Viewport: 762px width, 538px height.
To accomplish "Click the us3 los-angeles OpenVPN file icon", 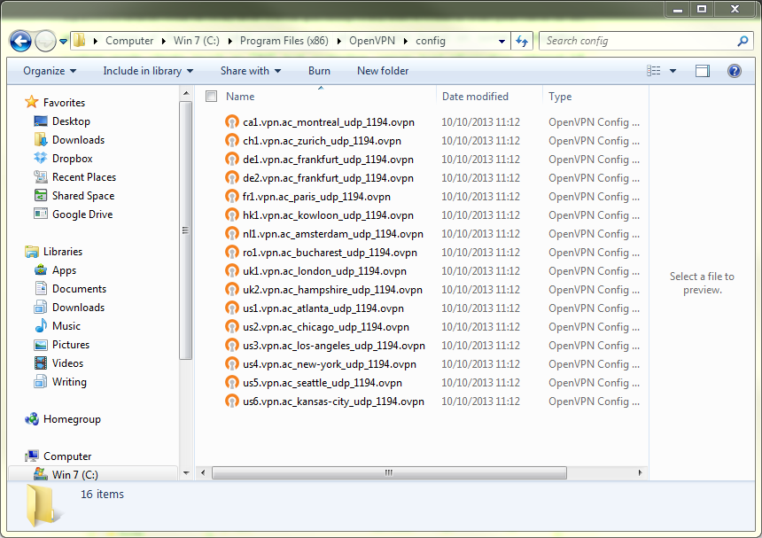I will [232, 346].
